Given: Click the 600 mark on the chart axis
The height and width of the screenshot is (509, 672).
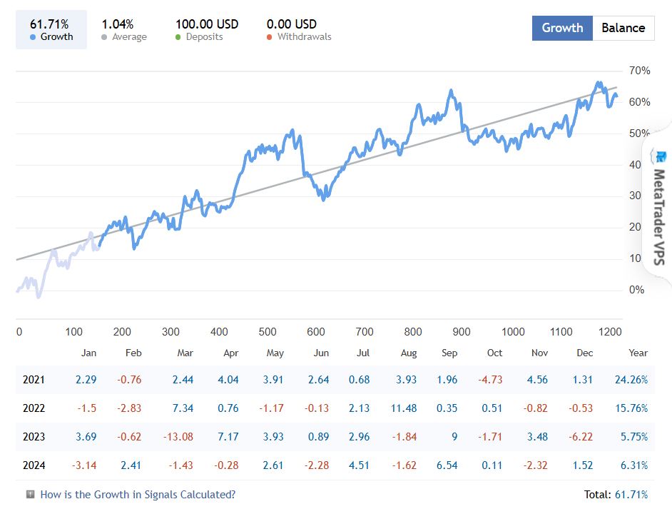Looking at the screenshot, I should point(316,332).
